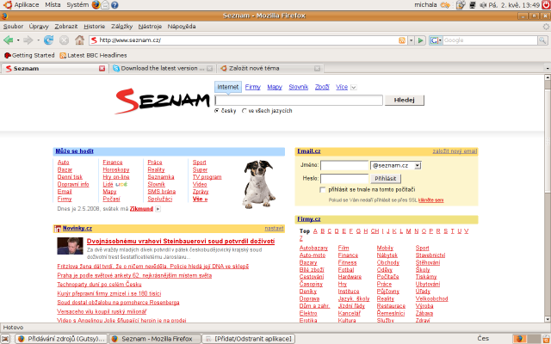Screen dimensions: 551x344
Task: Check přihlásit se trvale na tomto počítači
Action: [322, 190]
